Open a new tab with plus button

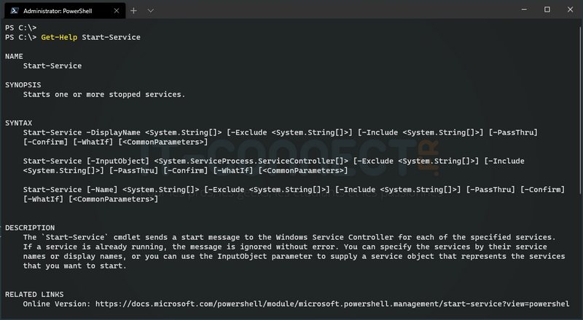click(133, 11)
